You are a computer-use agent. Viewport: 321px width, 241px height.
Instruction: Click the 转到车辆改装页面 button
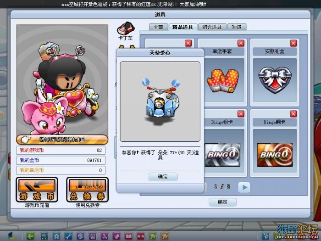[62, 140]
